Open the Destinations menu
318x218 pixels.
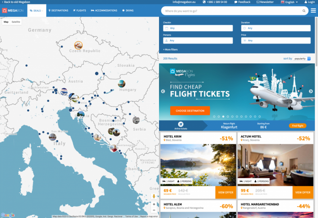tap(58, 11)
